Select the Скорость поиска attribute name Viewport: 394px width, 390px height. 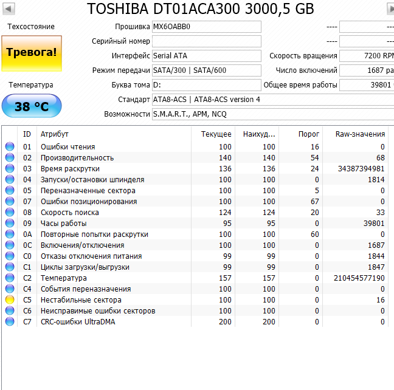[x=69, y=213]
